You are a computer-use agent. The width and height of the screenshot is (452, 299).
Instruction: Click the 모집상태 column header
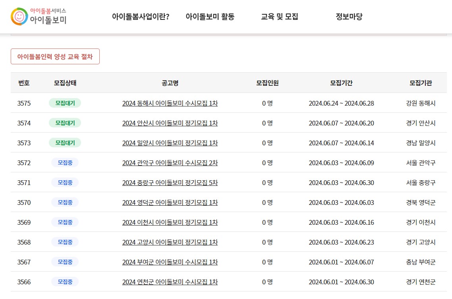(65, 83)
